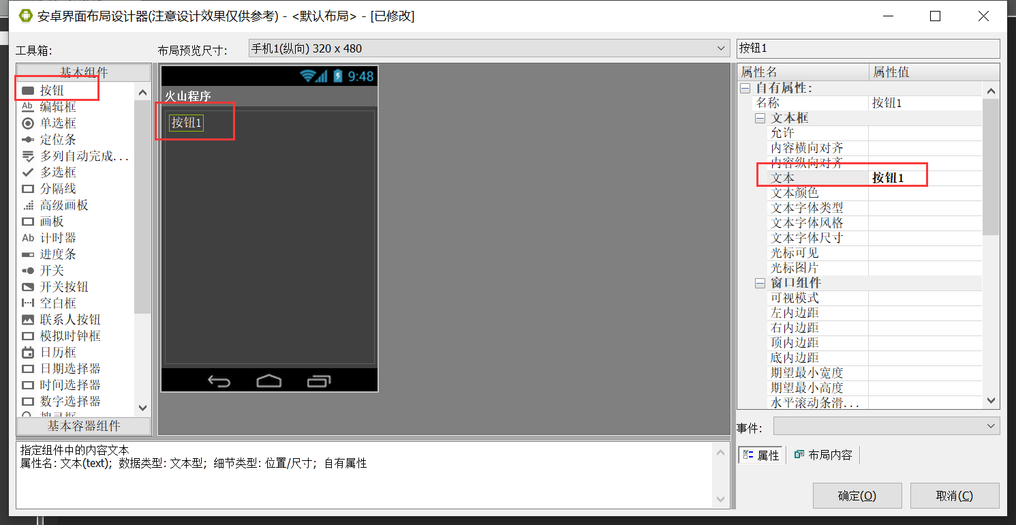The image size is (1016, 525).
Task: Collapse the 自有属性 tree node
Action: click(745, 89)
